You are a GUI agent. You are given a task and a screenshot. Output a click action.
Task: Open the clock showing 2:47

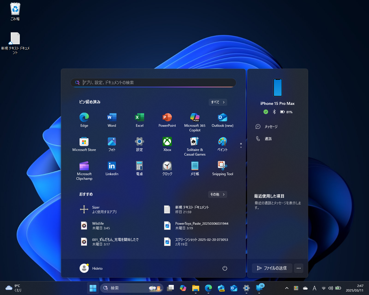click(355, 288)
